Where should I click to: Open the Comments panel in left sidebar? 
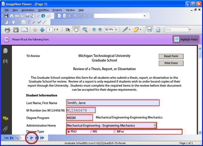[x=6, y=118]
